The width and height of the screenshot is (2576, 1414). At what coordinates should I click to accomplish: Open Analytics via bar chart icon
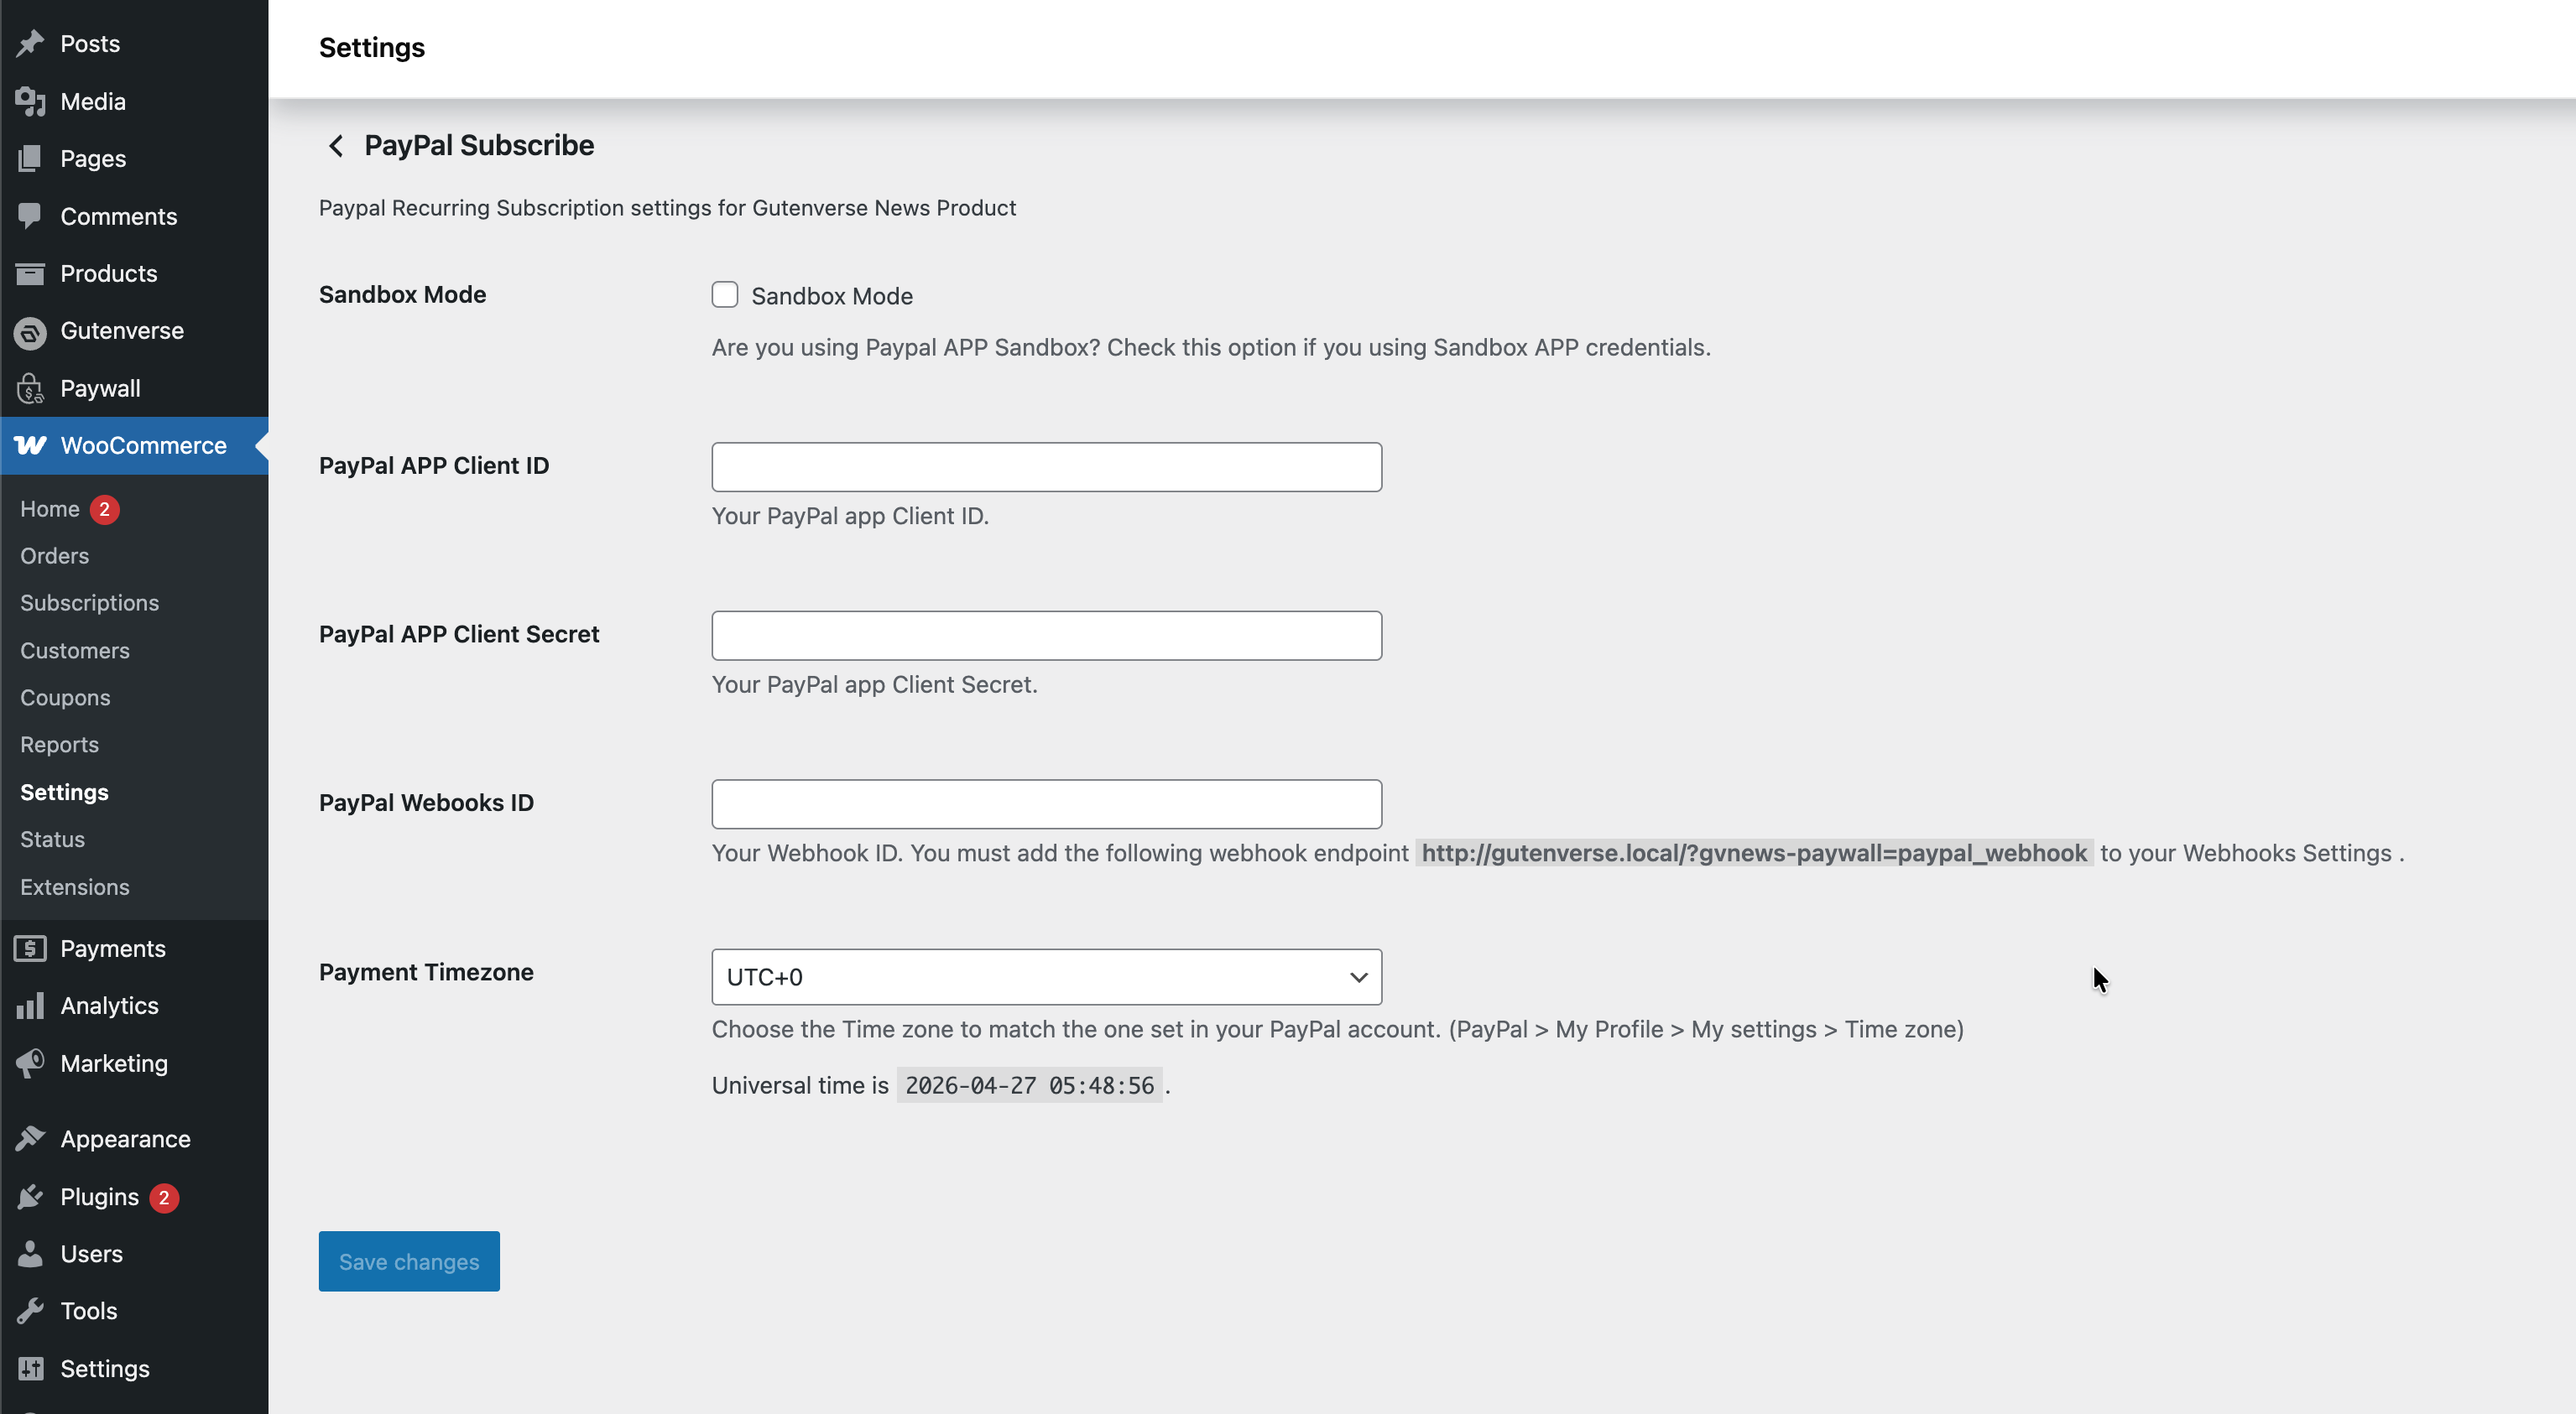[30, 1006]
